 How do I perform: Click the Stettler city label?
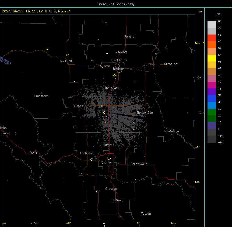pos(171,64)
